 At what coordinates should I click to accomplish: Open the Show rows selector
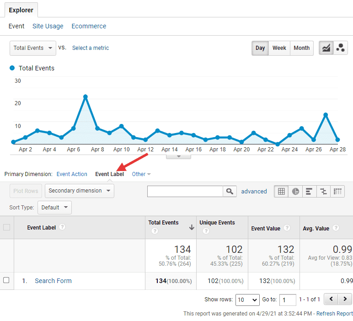(x=247, y=300)
